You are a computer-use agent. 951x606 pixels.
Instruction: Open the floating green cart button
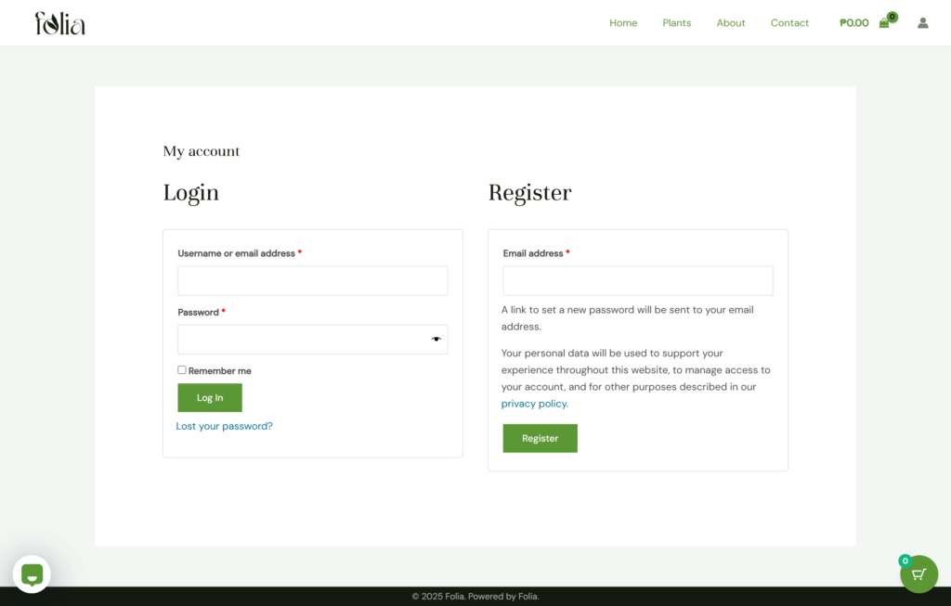coord(918,574)
